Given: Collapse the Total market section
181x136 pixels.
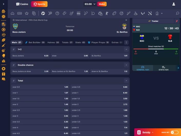Looking at the screenshot, I should pos(126,81).
